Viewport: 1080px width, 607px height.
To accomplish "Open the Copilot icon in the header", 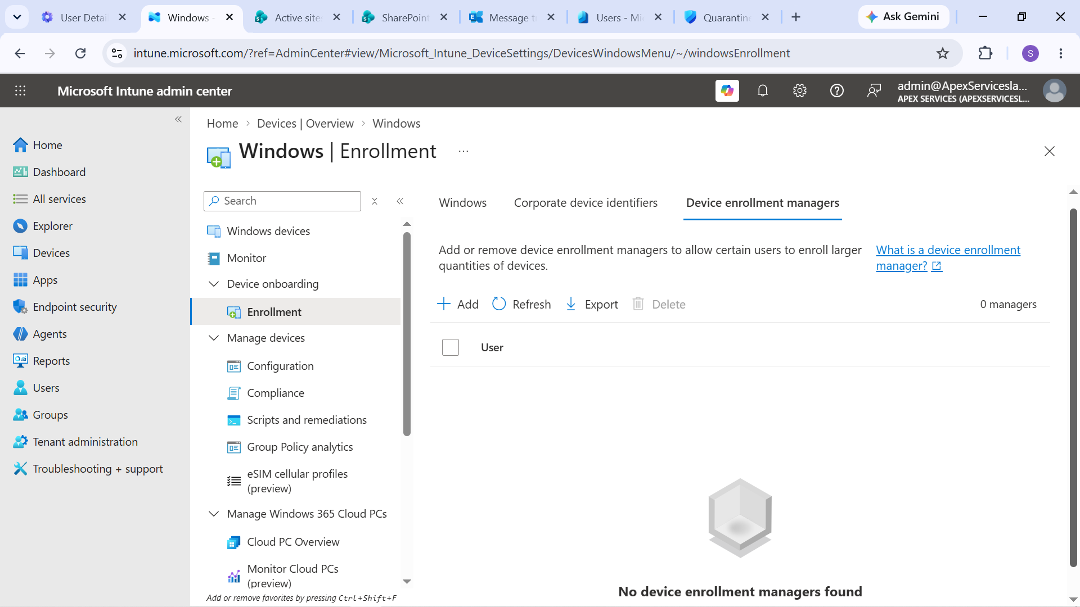I will point(727,90).
